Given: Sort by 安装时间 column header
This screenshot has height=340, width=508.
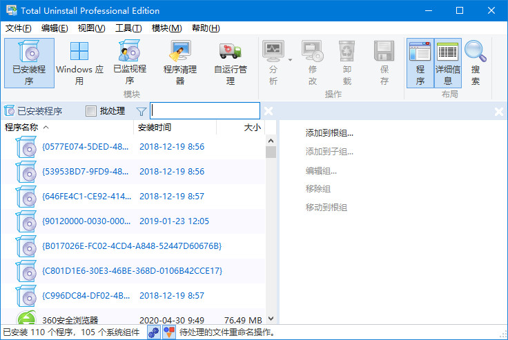Looking at the screenshot, I should click(x=175, y=128).
